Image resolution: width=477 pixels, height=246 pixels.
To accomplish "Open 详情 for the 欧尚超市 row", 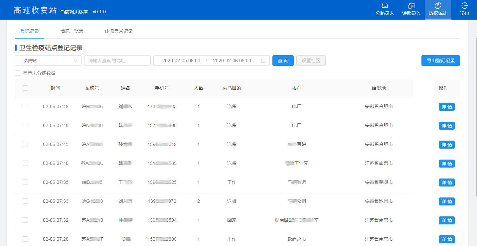I will coord(446,239).
